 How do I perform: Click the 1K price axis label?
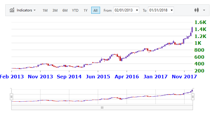(198, 43)
